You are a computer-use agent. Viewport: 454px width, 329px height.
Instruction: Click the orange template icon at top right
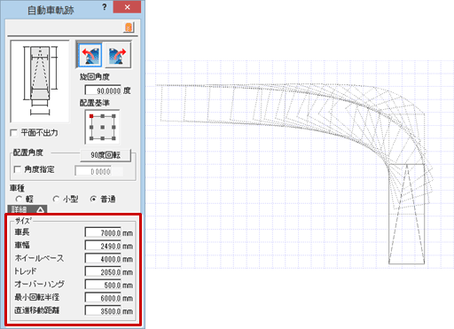pyautogui.click(x=129, y=27)
